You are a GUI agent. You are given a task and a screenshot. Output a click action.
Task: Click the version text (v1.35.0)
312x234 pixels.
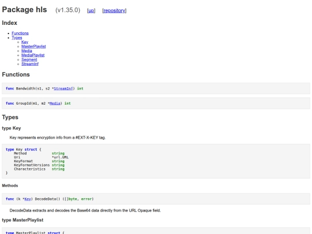click(68, 10)
